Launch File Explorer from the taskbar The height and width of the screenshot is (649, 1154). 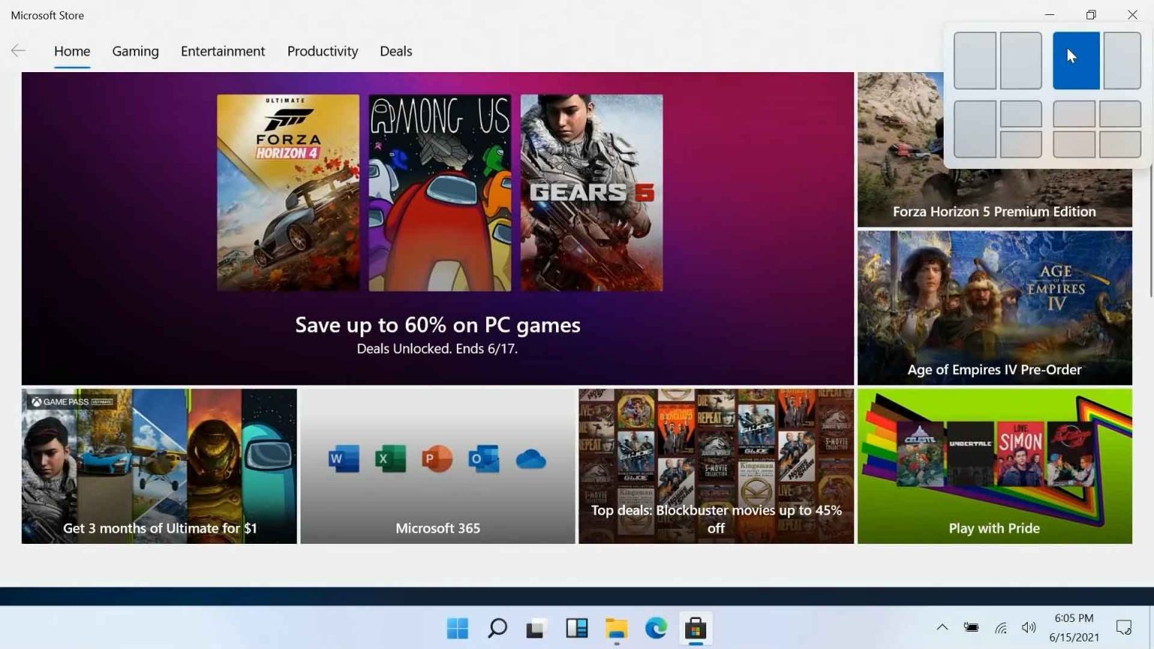(616, 628)
